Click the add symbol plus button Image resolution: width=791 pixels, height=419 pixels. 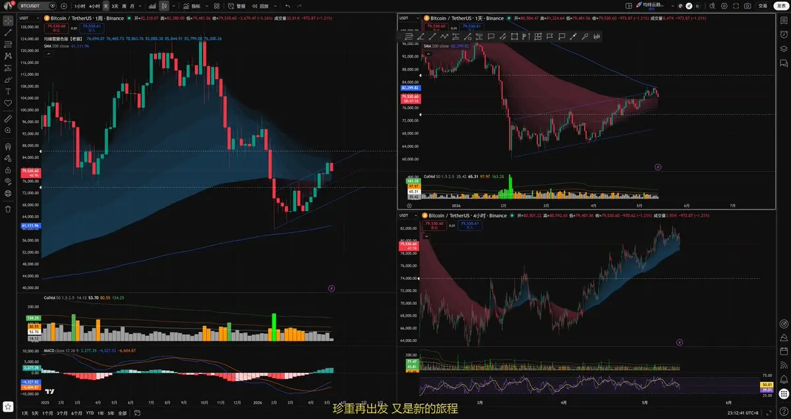[x=64, y=6]
